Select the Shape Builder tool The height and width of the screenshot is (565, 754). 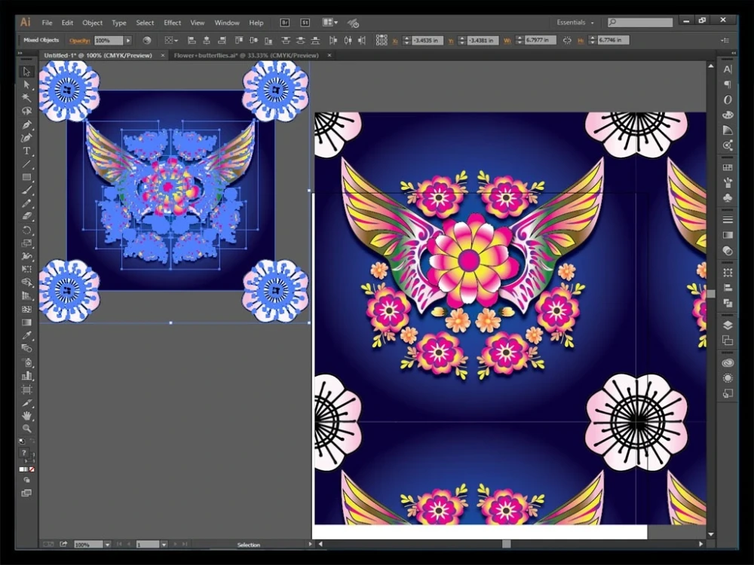click(26, 282)
